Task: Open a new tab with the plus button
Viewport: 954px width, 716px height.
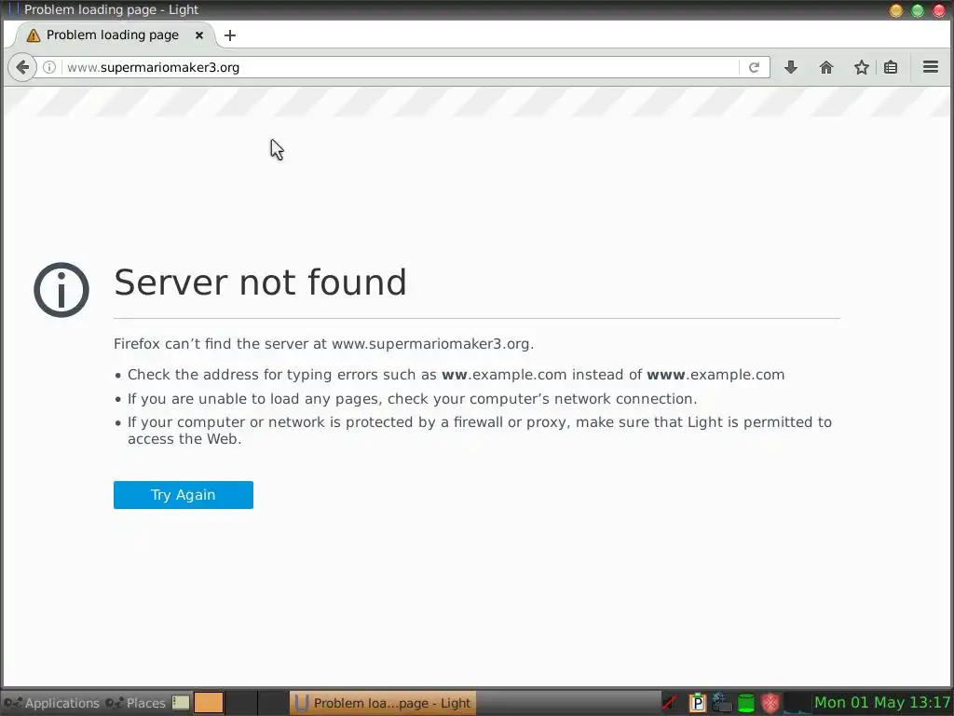Action: pyautogui.click(x=229, y=35)
